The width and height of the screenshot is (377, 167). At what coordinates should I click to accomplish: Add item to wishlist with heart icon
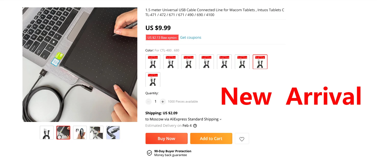242,139
